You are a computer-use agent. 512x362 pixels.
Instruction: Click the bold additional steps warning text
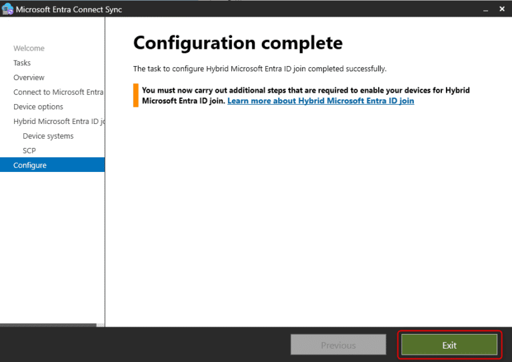[x=305, y=95]
